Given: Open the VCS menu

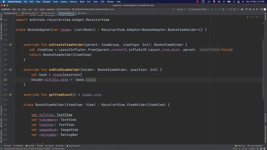Looking at the screenshot, I should tap(102, 2).
